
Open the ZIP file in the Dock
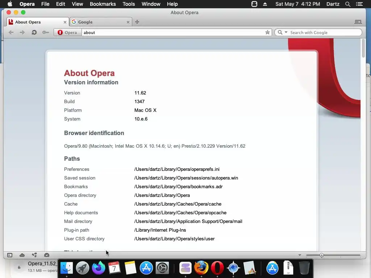tap(288, 268)
